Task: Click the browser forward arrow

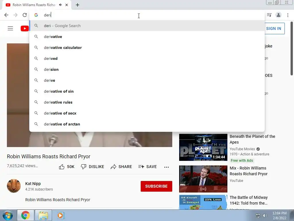Action: [x=16, y=15]
